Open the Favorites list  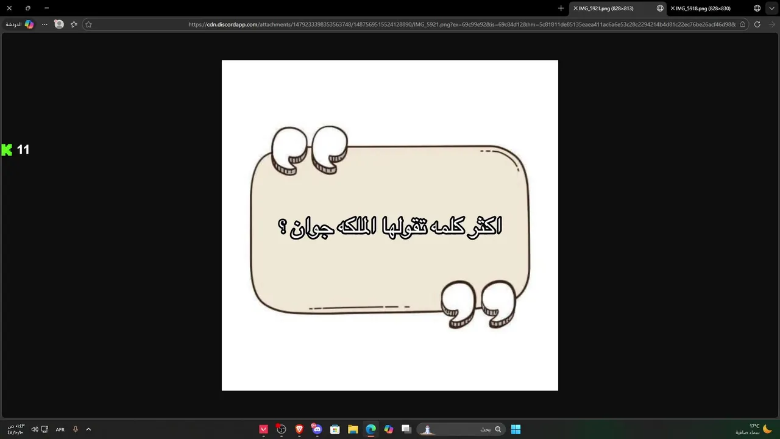[74, 24]
